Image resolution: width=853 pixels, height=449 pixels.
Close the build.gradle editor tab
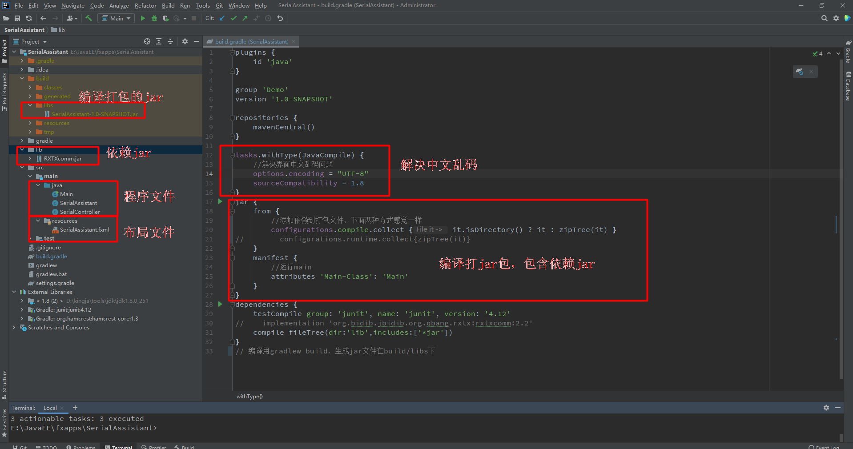tap(294, 41)
